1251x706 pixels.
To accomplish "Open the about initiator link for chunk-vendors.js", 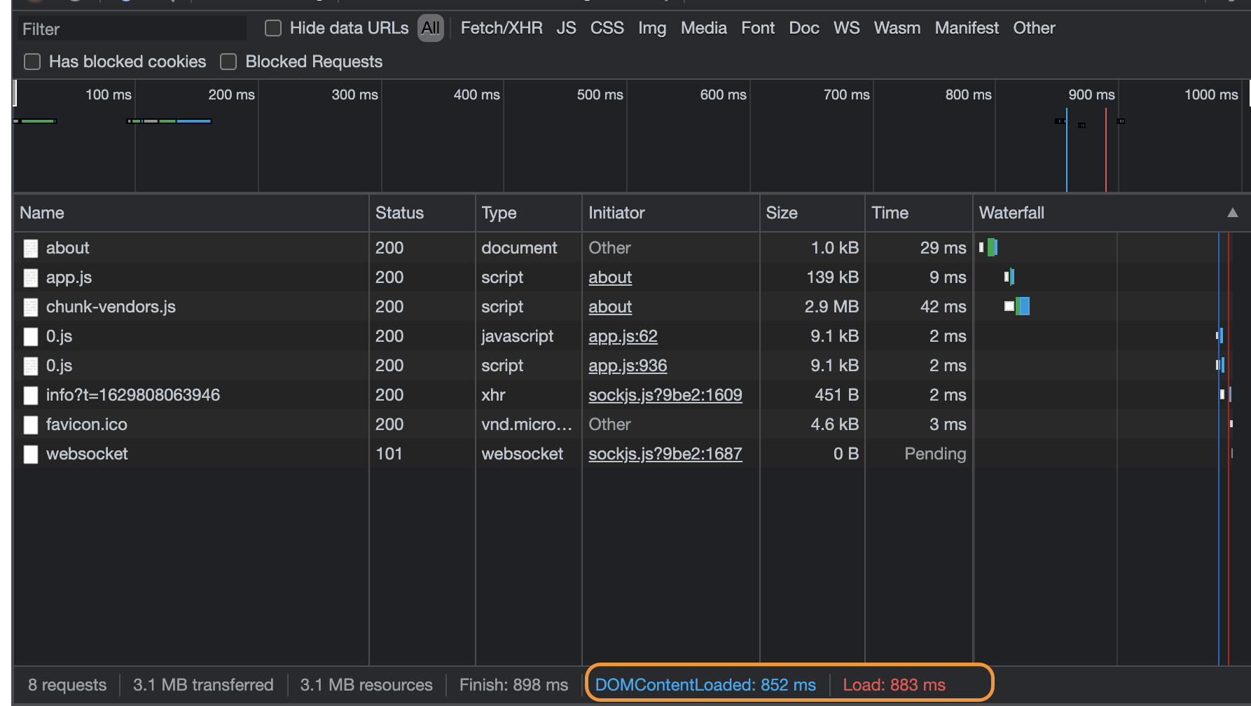I will tap(610, 307).
